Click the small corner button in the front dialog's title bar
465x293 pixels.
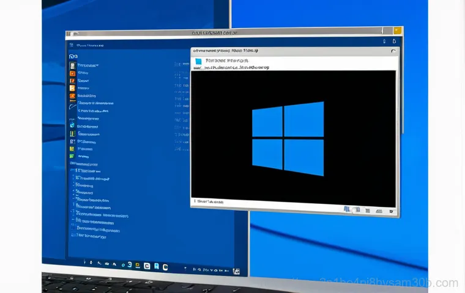click(393, 51)
